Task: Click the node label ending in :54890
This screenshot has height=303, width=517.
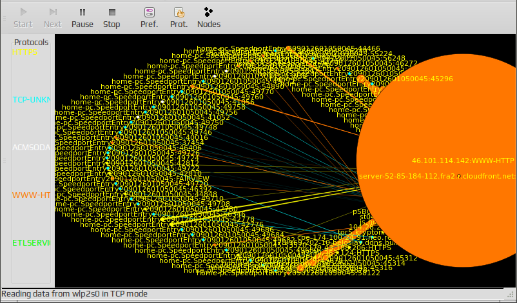Action: pos(192,86)
